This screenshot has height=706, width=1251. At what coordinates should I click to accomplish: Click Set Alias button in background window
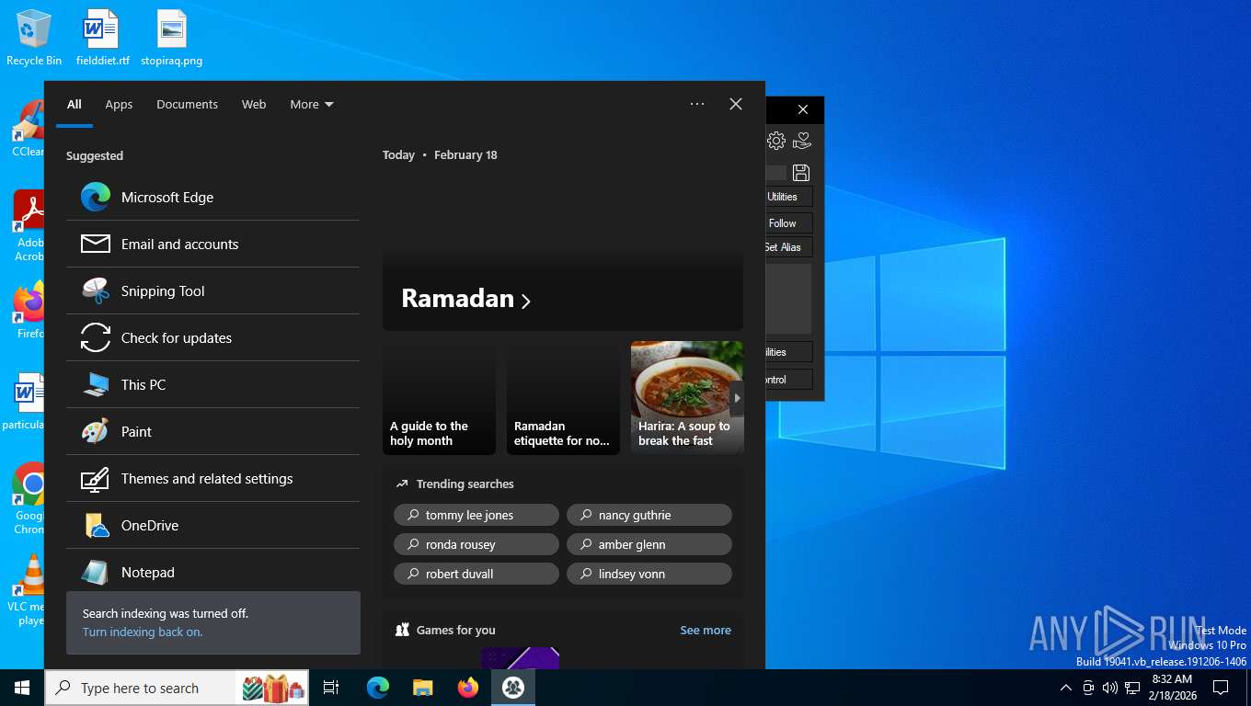(788, 247)
